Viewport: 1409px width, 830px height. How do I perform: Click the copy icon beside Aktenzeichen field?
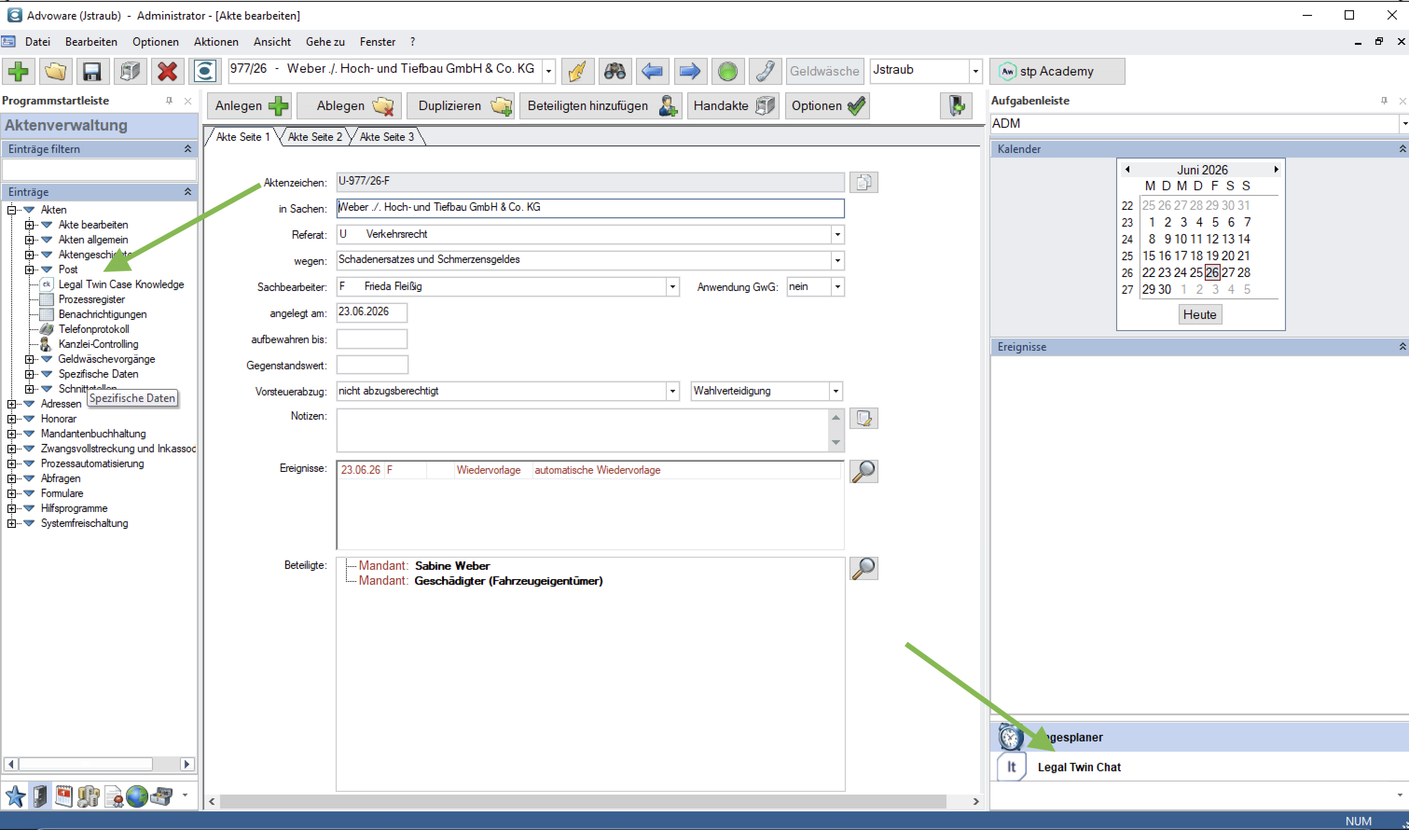point(863,182)
